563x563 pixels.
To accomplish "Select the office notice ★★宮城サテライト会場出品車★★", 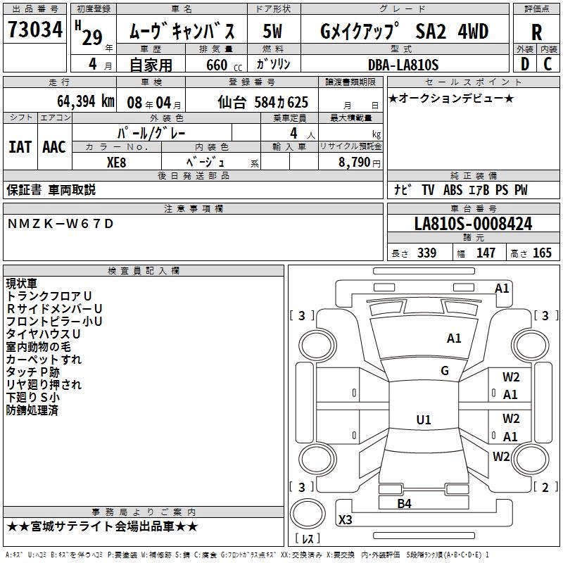I will [102, 526].
